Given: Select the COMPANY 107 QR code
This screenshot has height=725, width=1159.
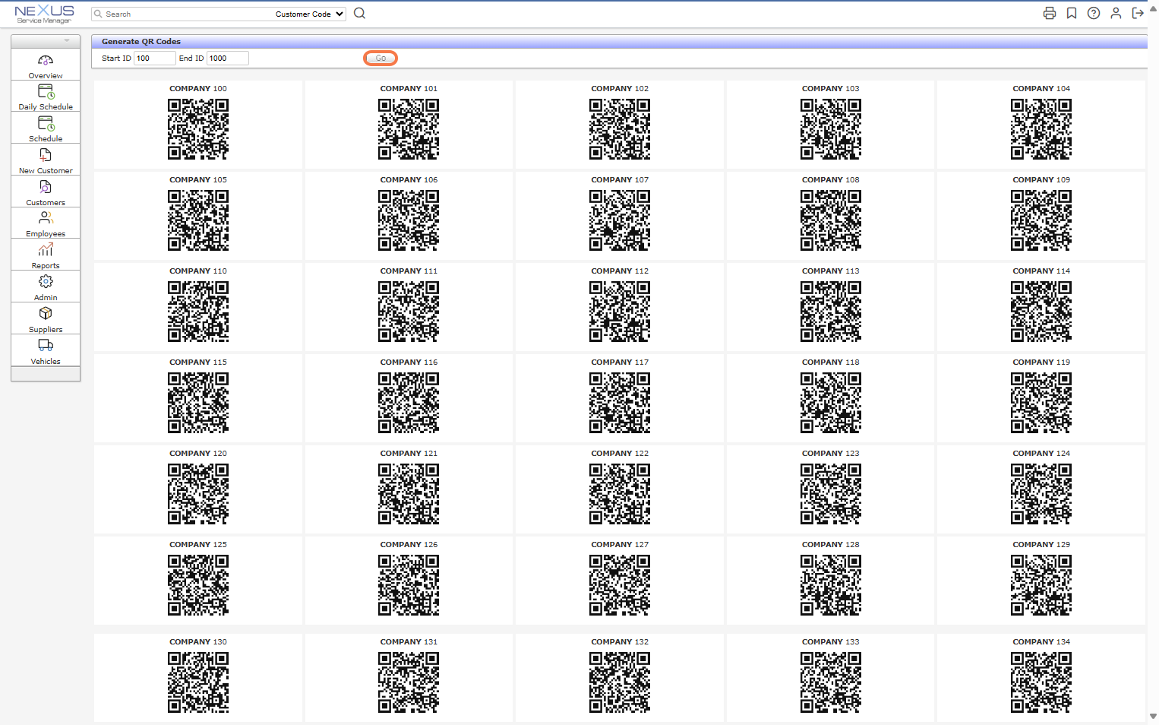Looking at the screenshot, I should pyautogui.click(x=620, y=220).
